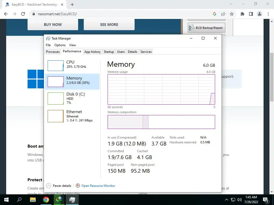Click the Cached 4.1 GB value
274x205 pixels.
tap(144, 157)
